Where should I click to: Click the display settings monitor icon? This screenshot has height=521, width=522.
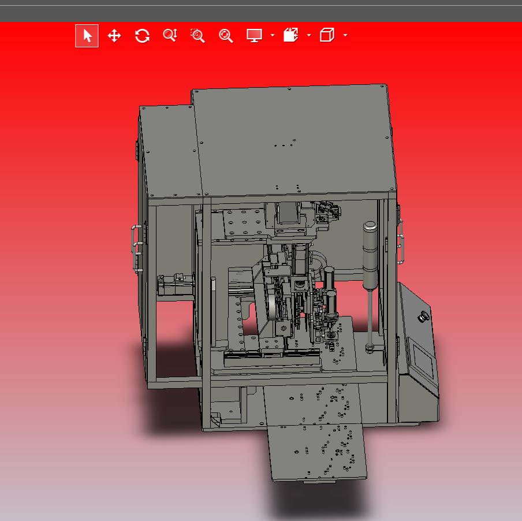(254, 35)
